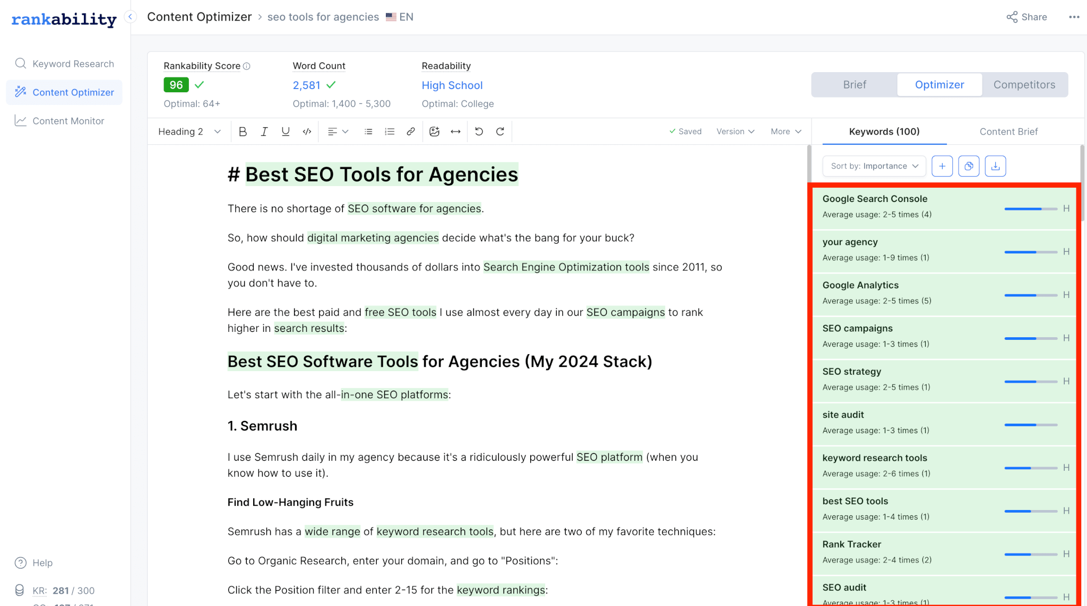Image resolution: width=1087 pixels, height=606 pixels.
Task: Click the Help question mark icon
Action: [21, 563]
